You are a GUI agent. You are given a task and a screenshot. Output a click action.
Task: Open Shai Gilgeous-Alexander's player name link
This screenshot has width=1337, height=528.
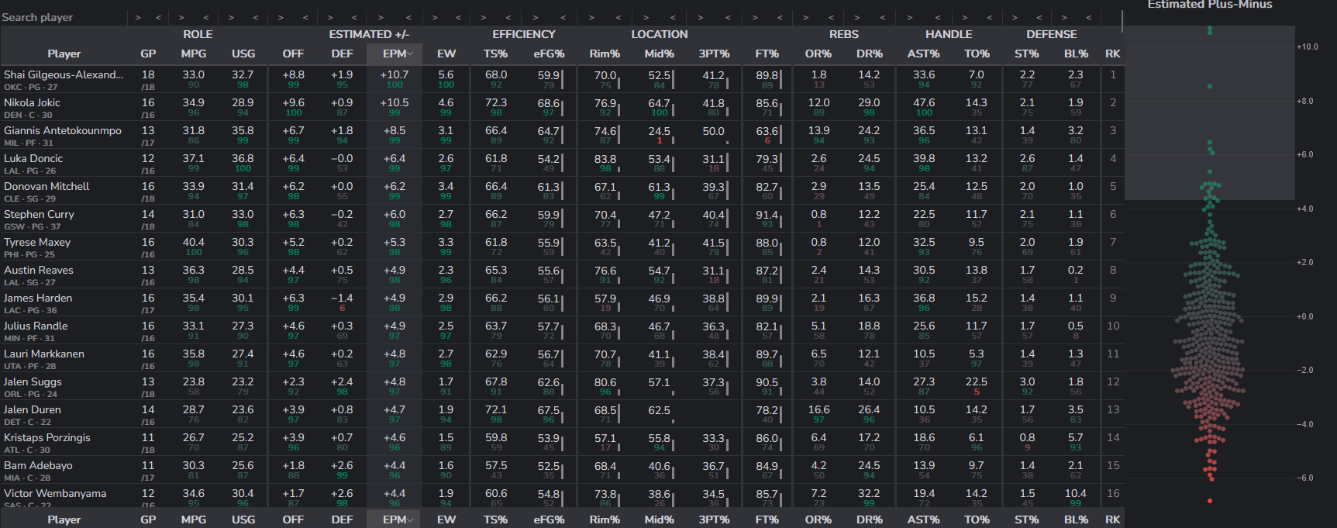[x=63, y=74]
